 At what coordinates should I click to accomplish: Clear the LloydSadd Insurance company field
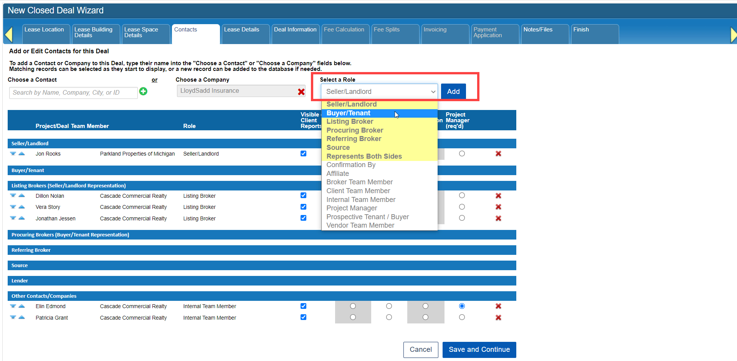pyautogui.click(x=301, y=92)
